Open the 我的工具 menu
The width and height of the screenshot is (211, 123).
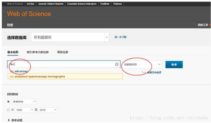pyautogui.click(x=204, y=25)
